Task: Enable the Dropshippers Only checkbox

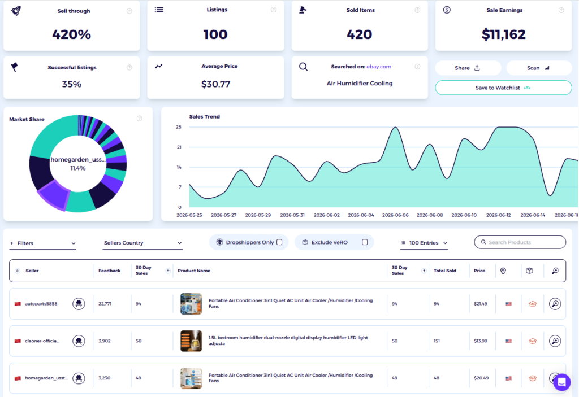Action: click(x=279, y=242)
